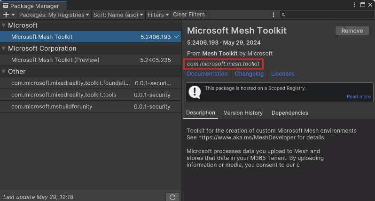Collapse the Other packages group
This screenshot has height=201, width=375.
pos(4,72)
